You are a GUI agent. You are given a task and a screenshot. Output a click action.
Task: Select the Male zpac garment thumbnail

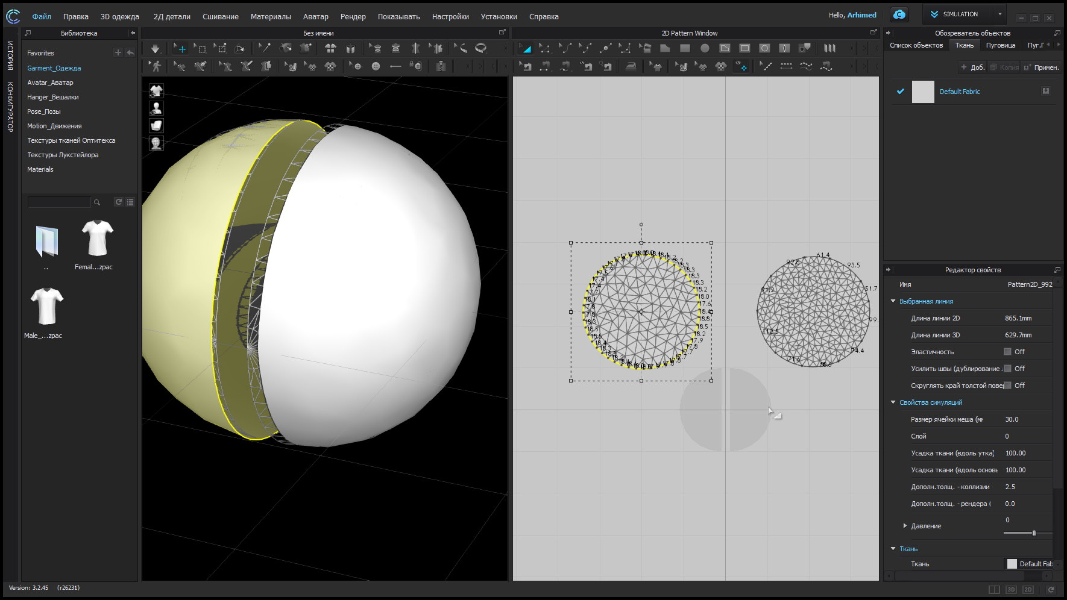point(46,307)
